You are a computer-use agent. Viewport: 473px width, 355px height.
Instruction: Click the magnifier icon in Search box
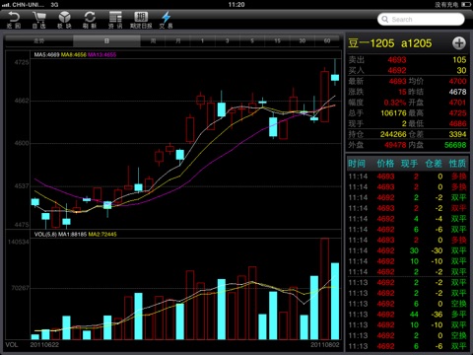pyautogui.click(x=385, y=19)
